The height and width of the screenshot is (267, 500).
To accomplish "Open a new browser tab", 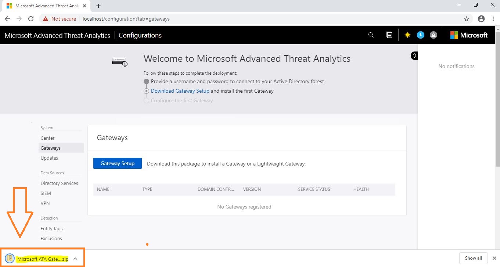I will (98, 6).
